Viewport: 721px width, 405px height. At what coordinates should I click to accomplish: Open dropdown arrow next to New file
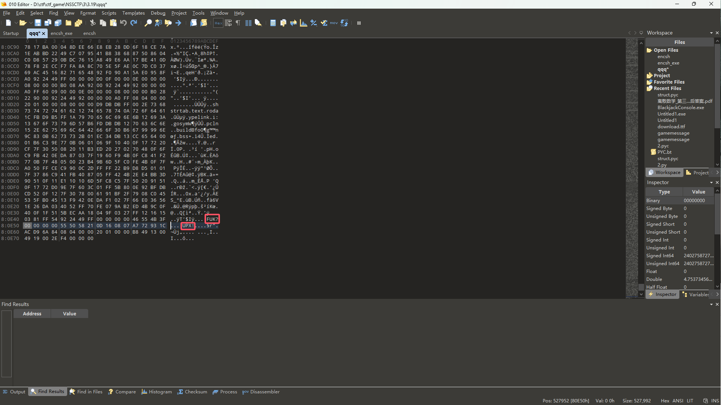(x=16, y=23)
